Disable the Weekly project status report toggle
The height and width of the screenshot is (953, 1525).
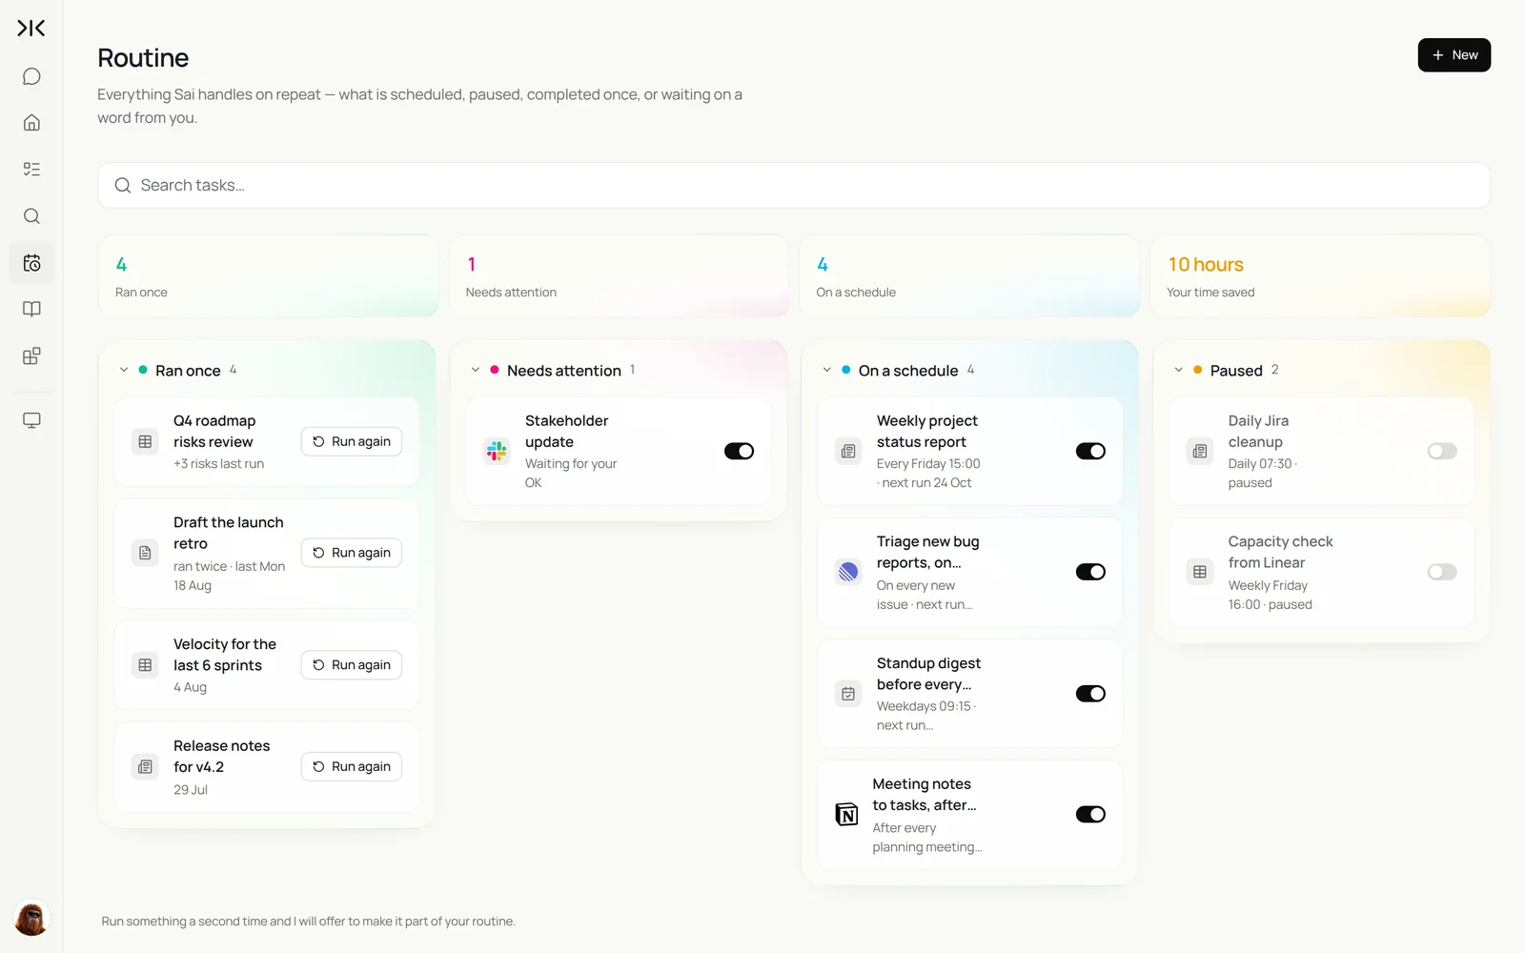tap(1090, 451)
